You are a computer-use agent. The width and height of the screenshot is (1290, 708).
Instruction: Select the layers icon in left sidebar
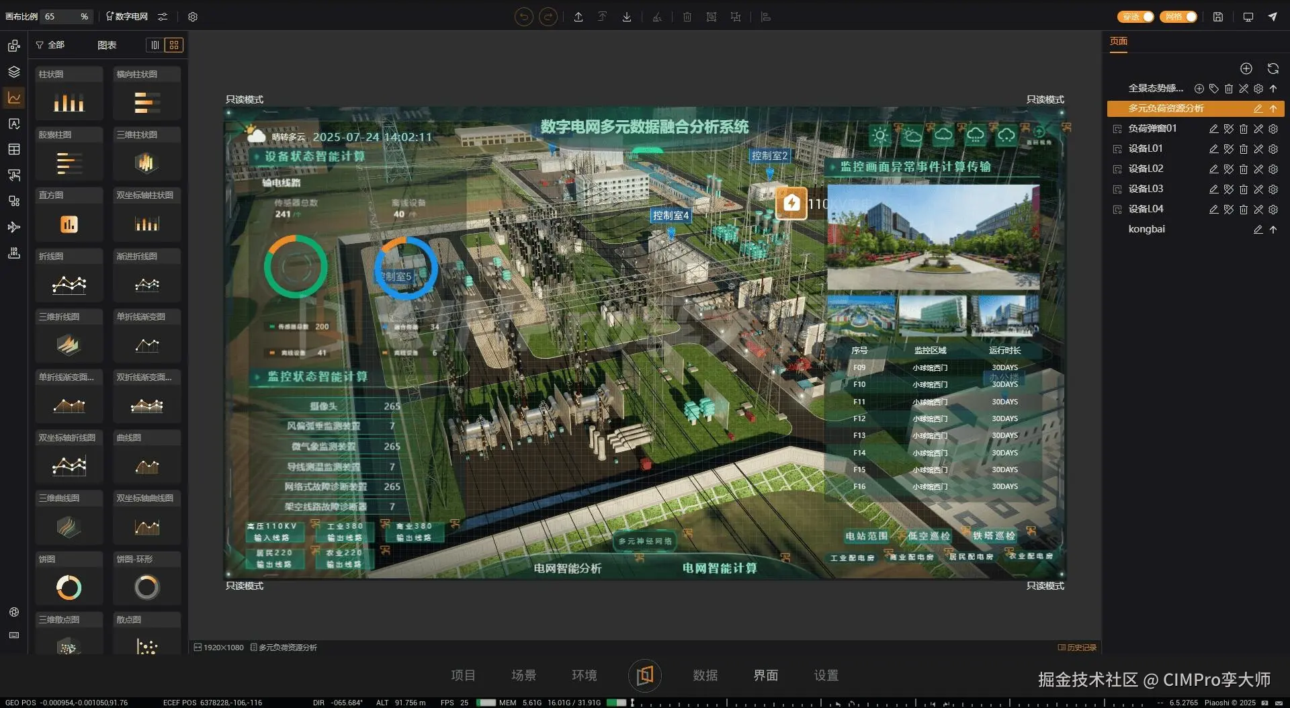(x=14, y=72)
